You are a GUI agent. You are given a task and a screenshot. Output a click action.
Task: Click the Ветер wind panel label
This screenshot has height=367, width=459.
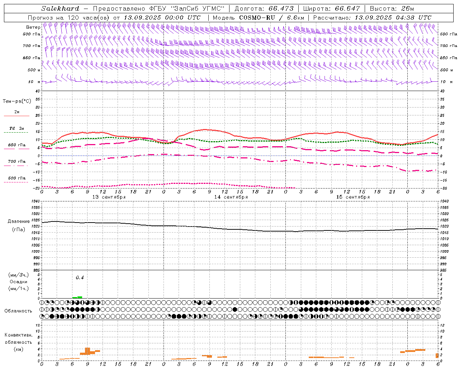[33, 27]
